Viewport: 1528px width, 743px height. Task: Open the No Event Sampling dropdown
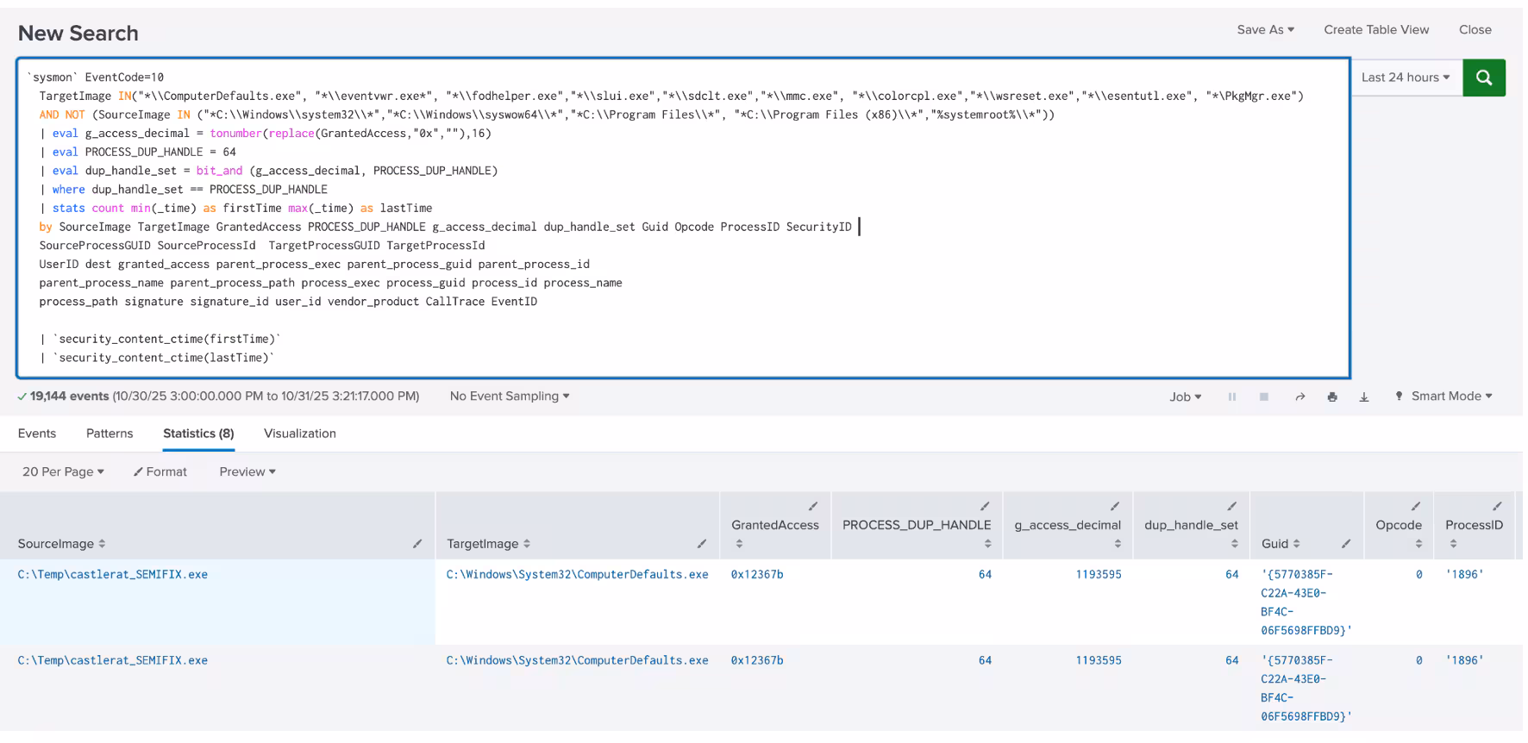(x=509, y=396)
